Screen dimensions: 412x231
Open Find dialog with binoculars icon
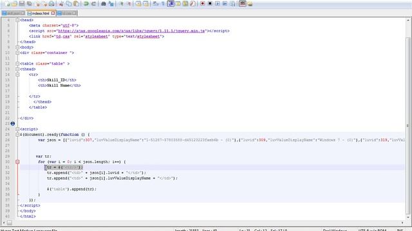click(104, 4)
